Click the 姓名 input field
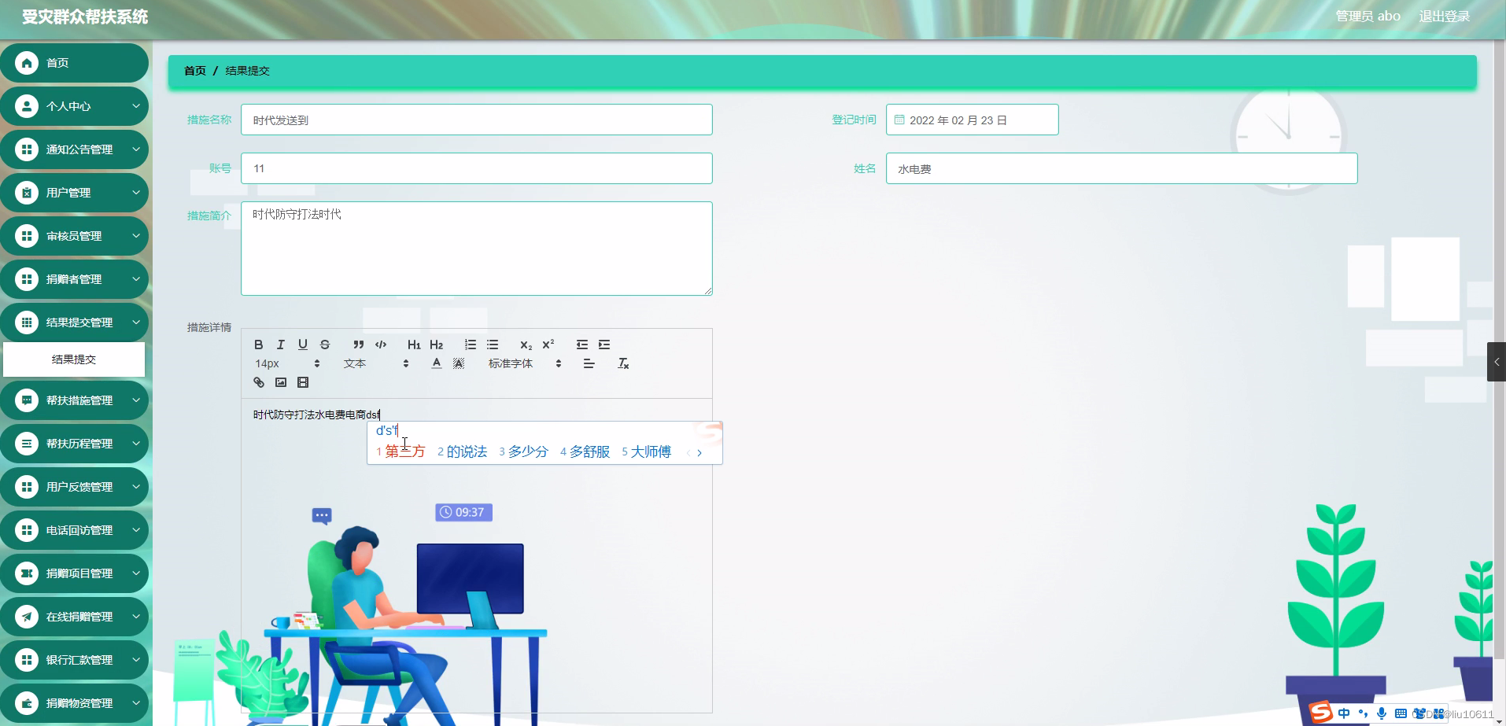The image size is (1506, 726). click(1122, 168)
